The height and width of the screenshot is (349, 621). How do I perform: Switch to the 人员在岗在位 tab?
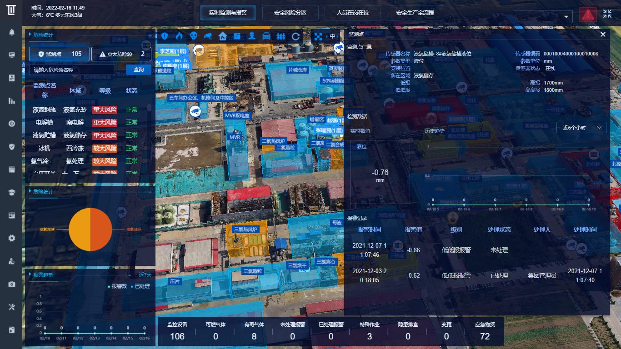coord(353,13)
